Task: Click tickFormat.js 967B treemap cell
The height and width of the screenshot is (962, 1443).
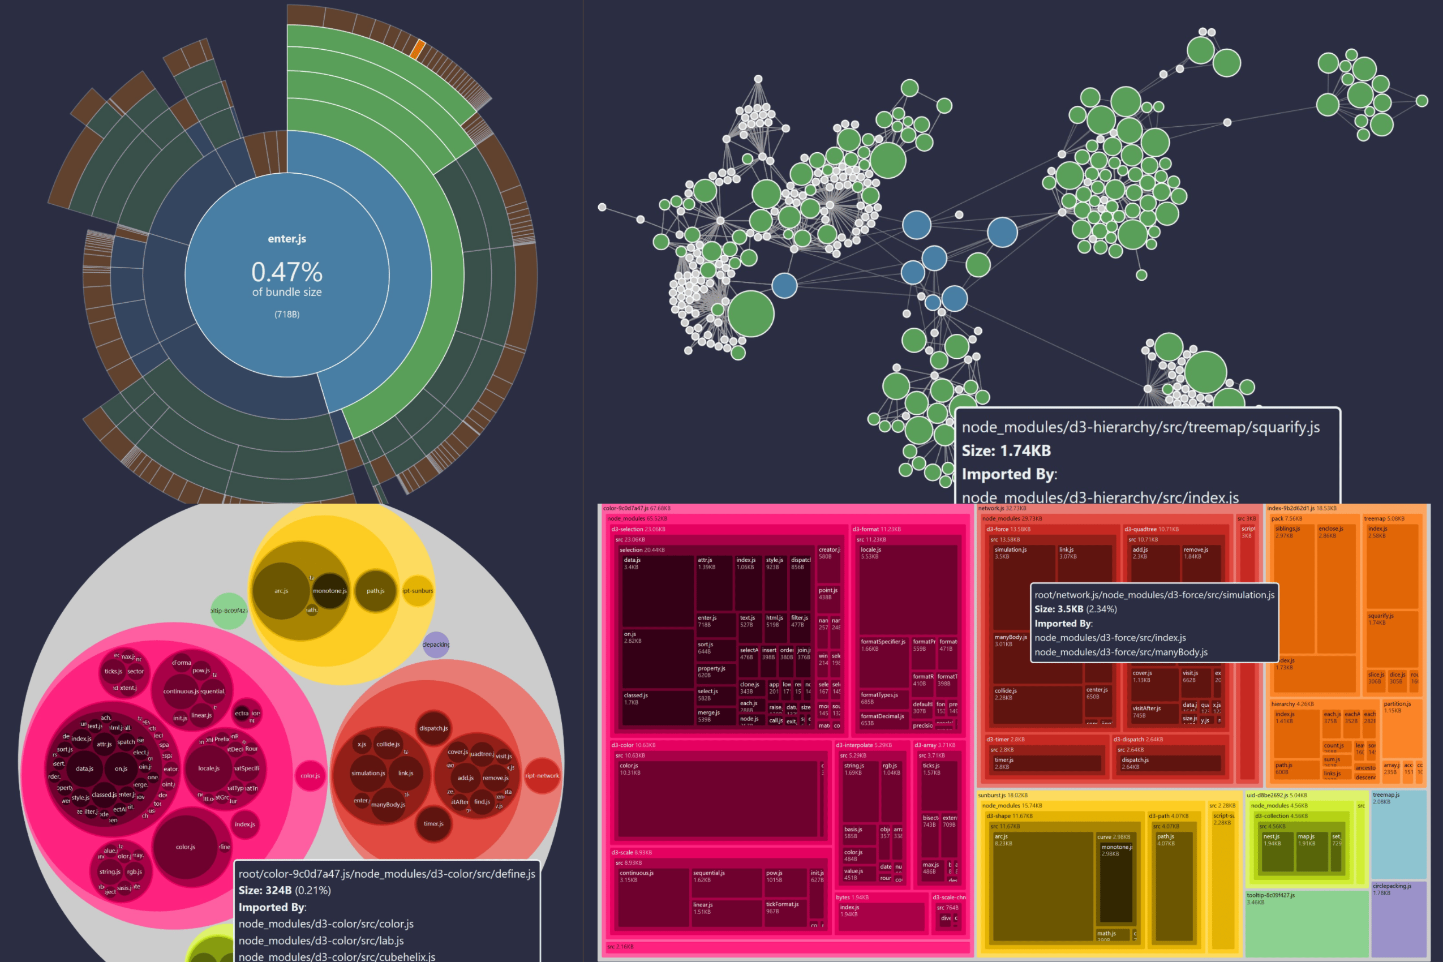Action: pyautogui.click(x=785, y=913)
